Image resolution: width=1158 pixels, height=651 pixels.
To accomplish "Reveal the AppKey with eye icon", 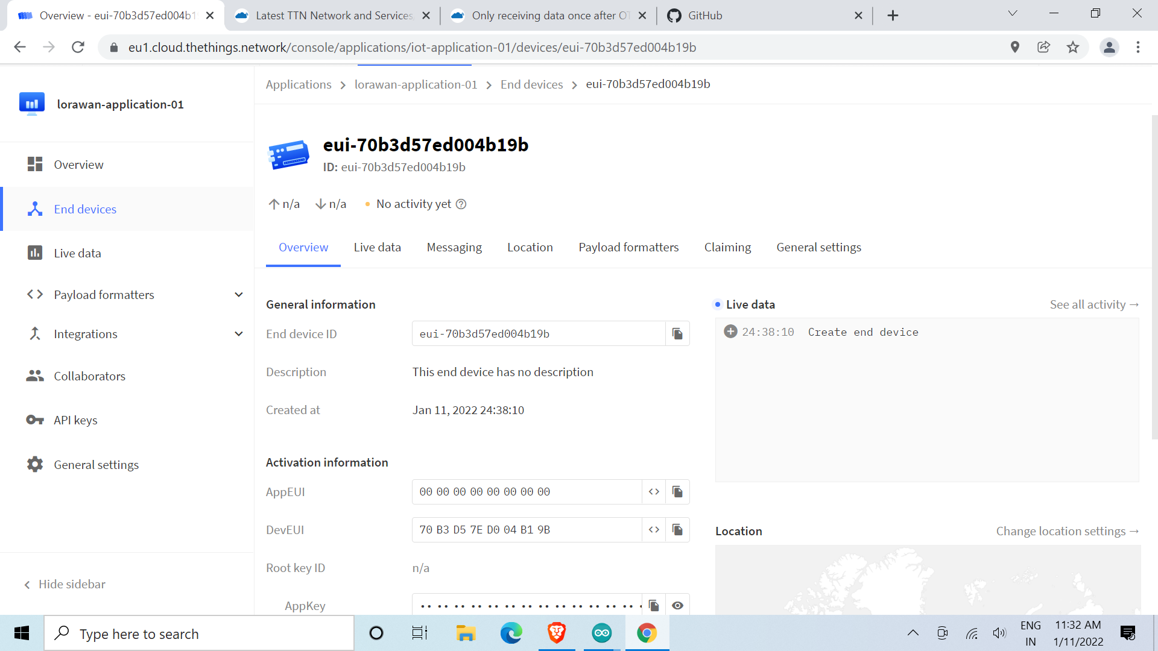I will coord(677,605).
